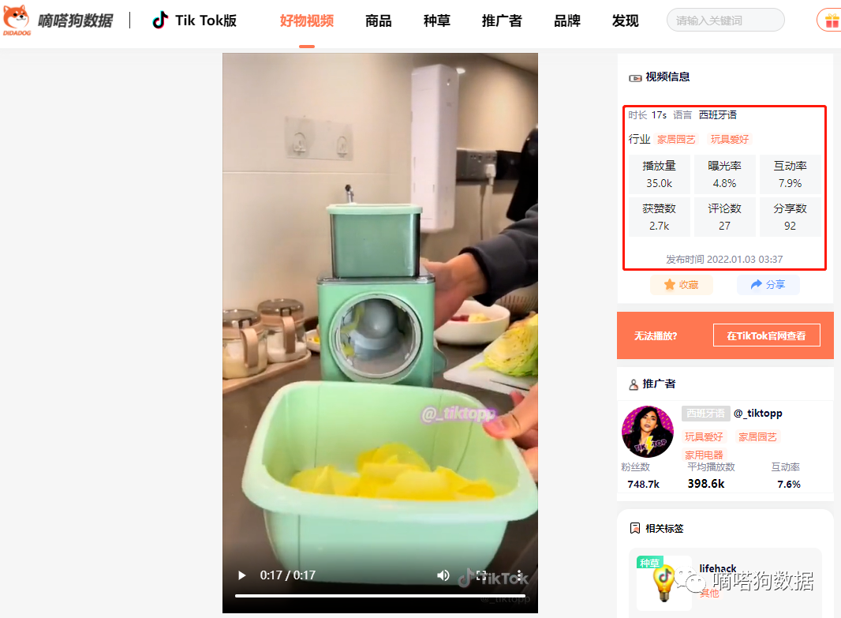The image size is (841, 618).
Task: Play the video with the play icon
Action: tap(242, 575)
